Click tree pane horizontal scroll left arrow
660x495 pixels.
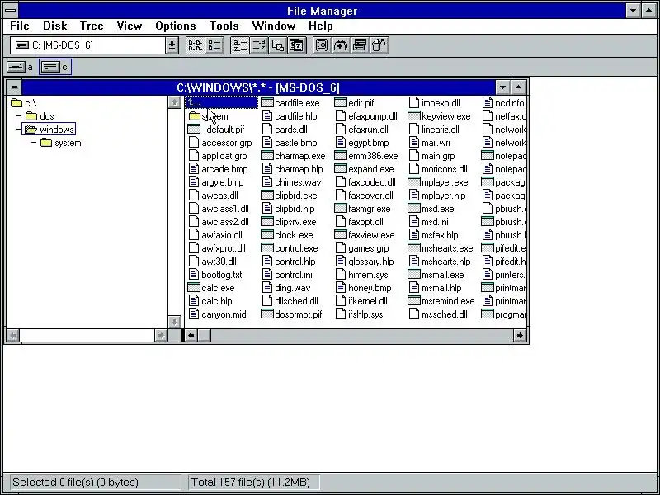(x=13, y=335)
